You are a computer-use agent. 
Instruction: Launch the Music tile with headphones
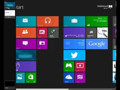pos(48,21)
